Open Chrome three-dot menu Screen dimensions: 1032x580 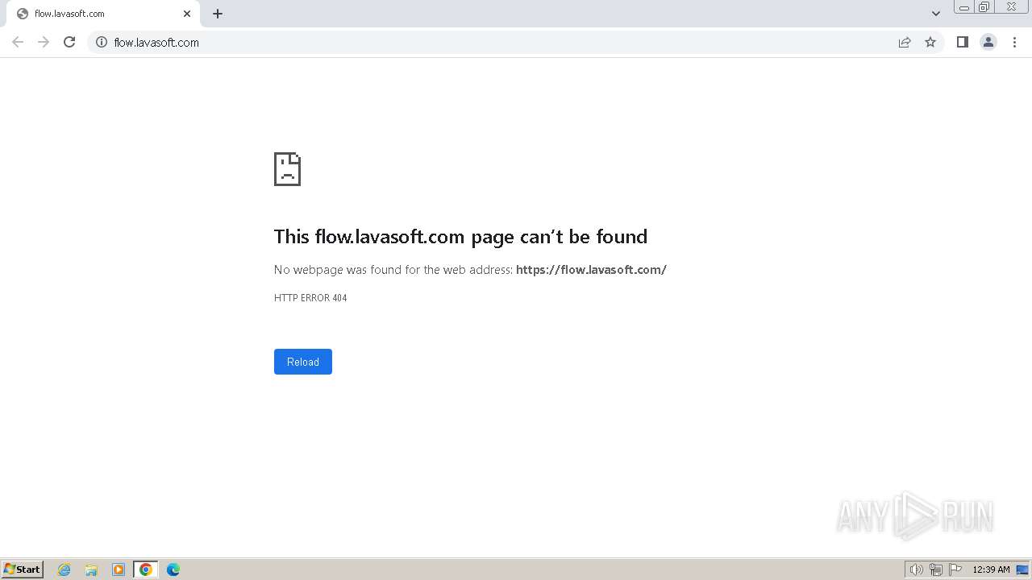1014,42
